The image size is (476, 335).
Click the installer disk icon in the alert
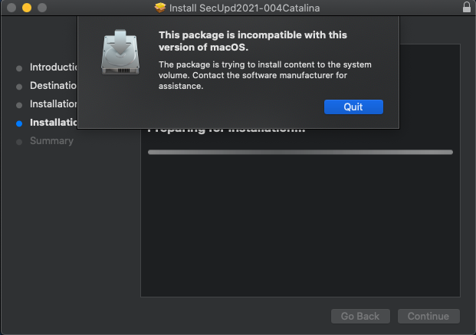tap(120, 53)
